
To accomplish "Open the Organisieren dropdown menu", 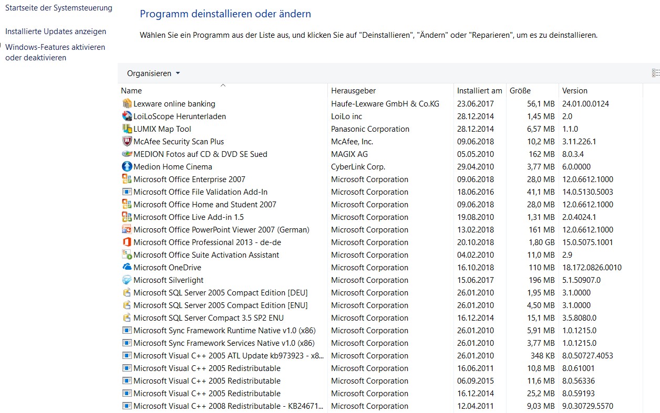I will [153, 73].
